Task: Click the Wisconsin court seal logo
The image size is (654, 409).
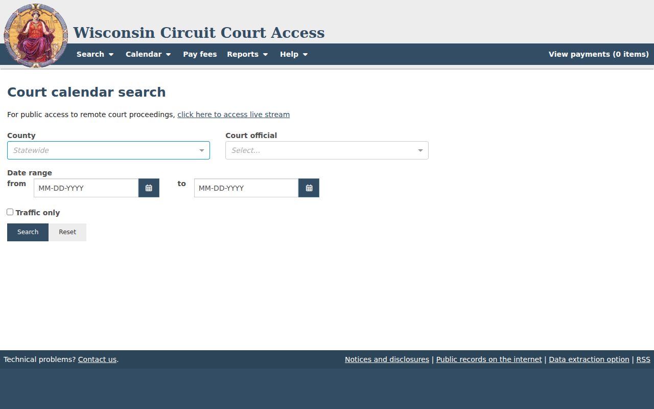Action: (x=36, y=36)
